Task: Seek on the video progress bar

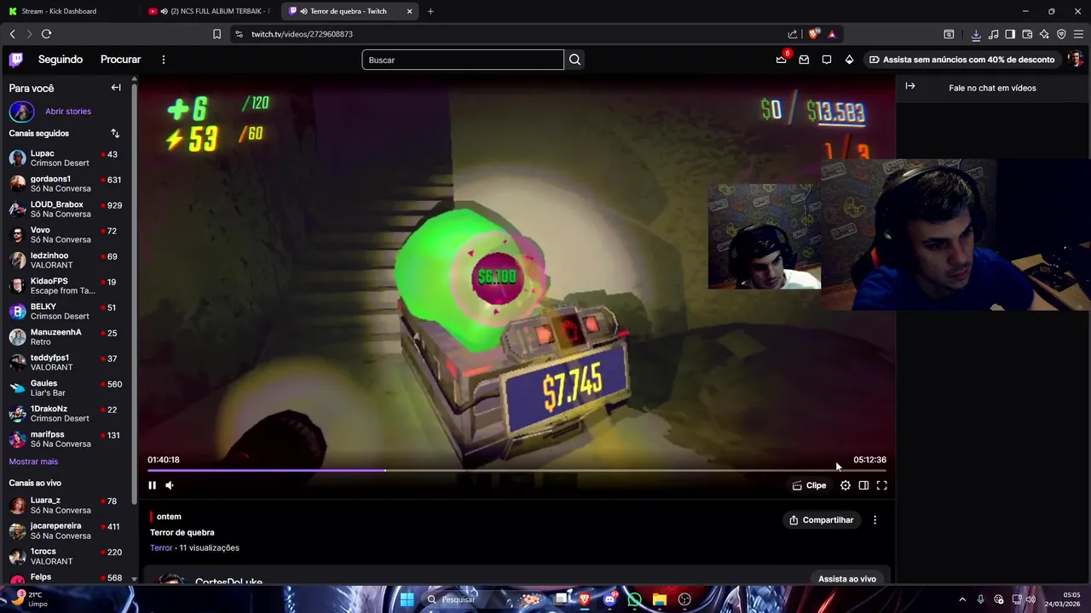Action: [517, 470]
